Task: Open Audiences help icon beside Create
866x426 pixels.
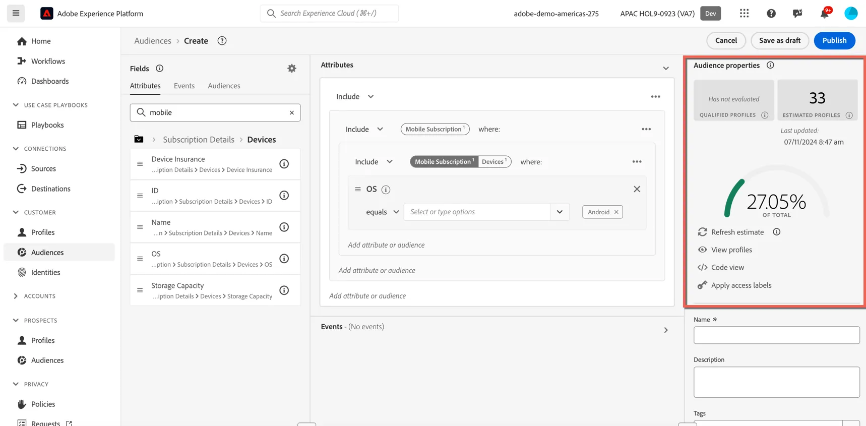Action: tap(222, 41)
